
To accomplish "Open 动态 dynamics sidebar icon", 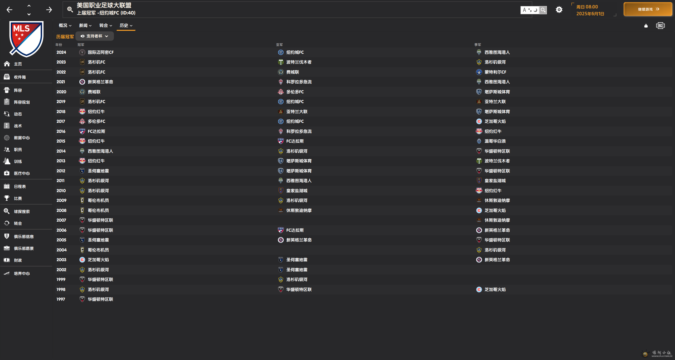I will [x=7, y=114].
